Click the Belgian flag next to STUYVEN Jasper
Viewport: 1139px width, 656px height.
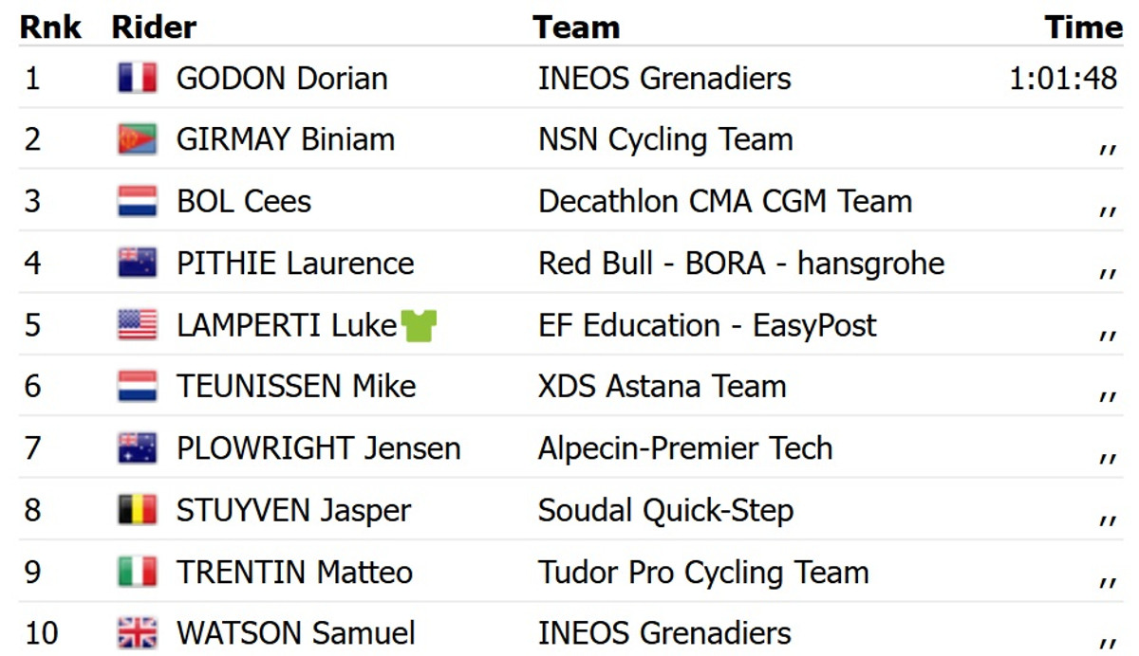tap(138, 510)
